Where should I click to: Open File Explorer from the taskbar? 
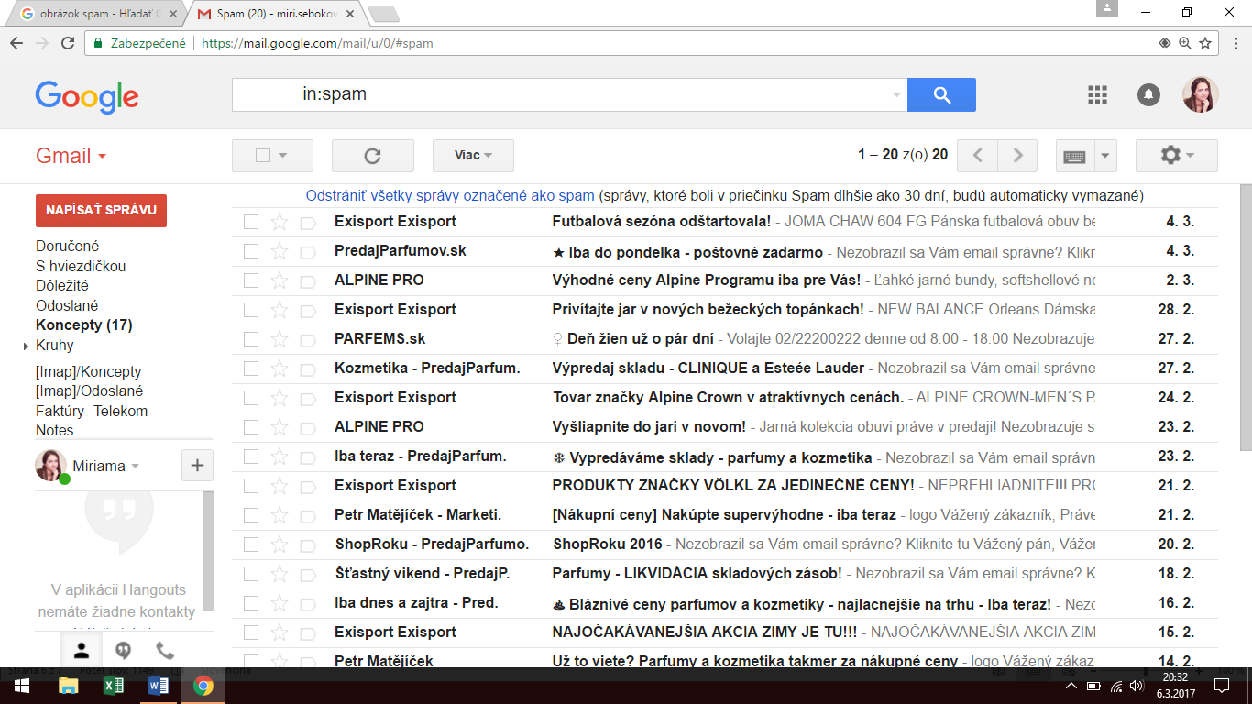(x=69, y=686)
